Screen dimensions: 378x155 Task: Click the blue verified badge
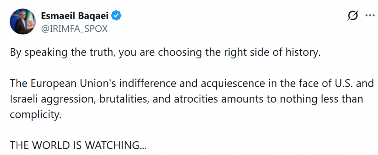coord(117,15)
